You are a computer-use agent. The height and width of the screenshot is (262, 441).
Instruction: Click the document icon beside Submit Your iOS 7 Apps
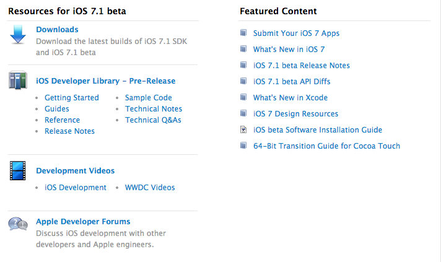point(243,33)
